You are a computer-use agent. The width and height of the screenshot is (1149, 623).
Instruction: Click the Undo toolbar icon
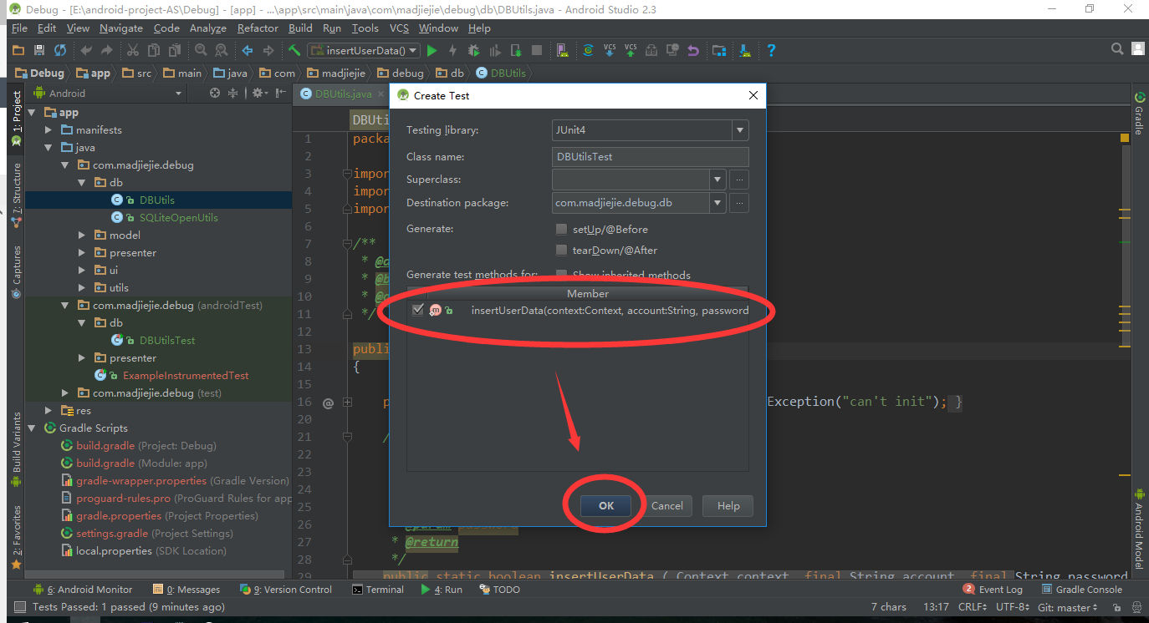[85, 50]
